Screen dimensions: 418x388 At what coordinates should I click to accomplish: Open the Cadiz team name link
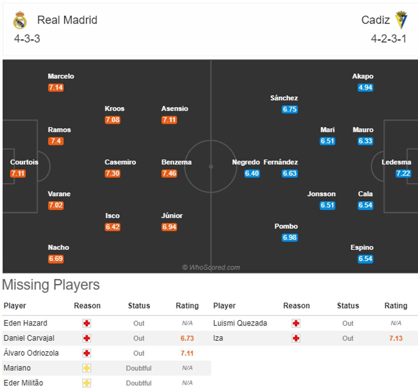[x=375, y=20]
